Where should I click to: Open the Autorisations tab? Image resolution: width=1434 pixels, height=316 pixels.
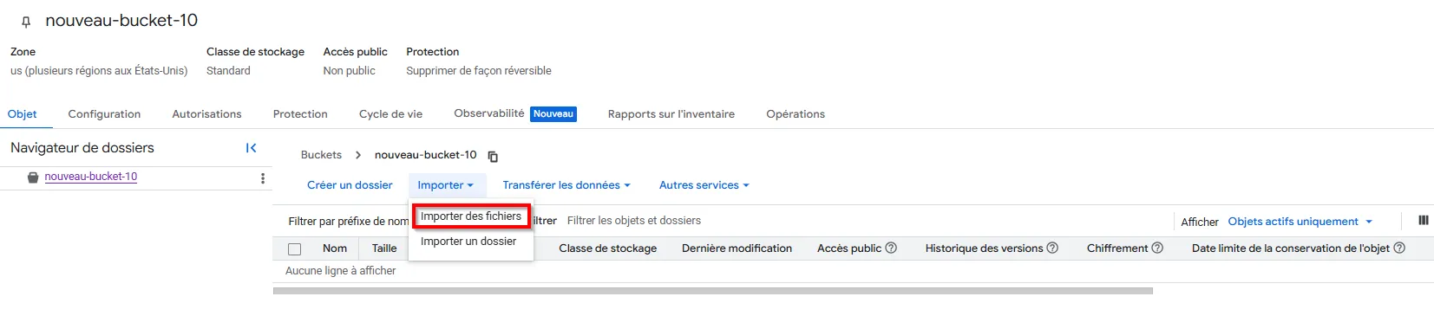(207, 114)
